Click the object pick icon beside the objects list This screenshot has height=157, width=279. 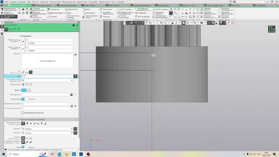click(75, 55)
